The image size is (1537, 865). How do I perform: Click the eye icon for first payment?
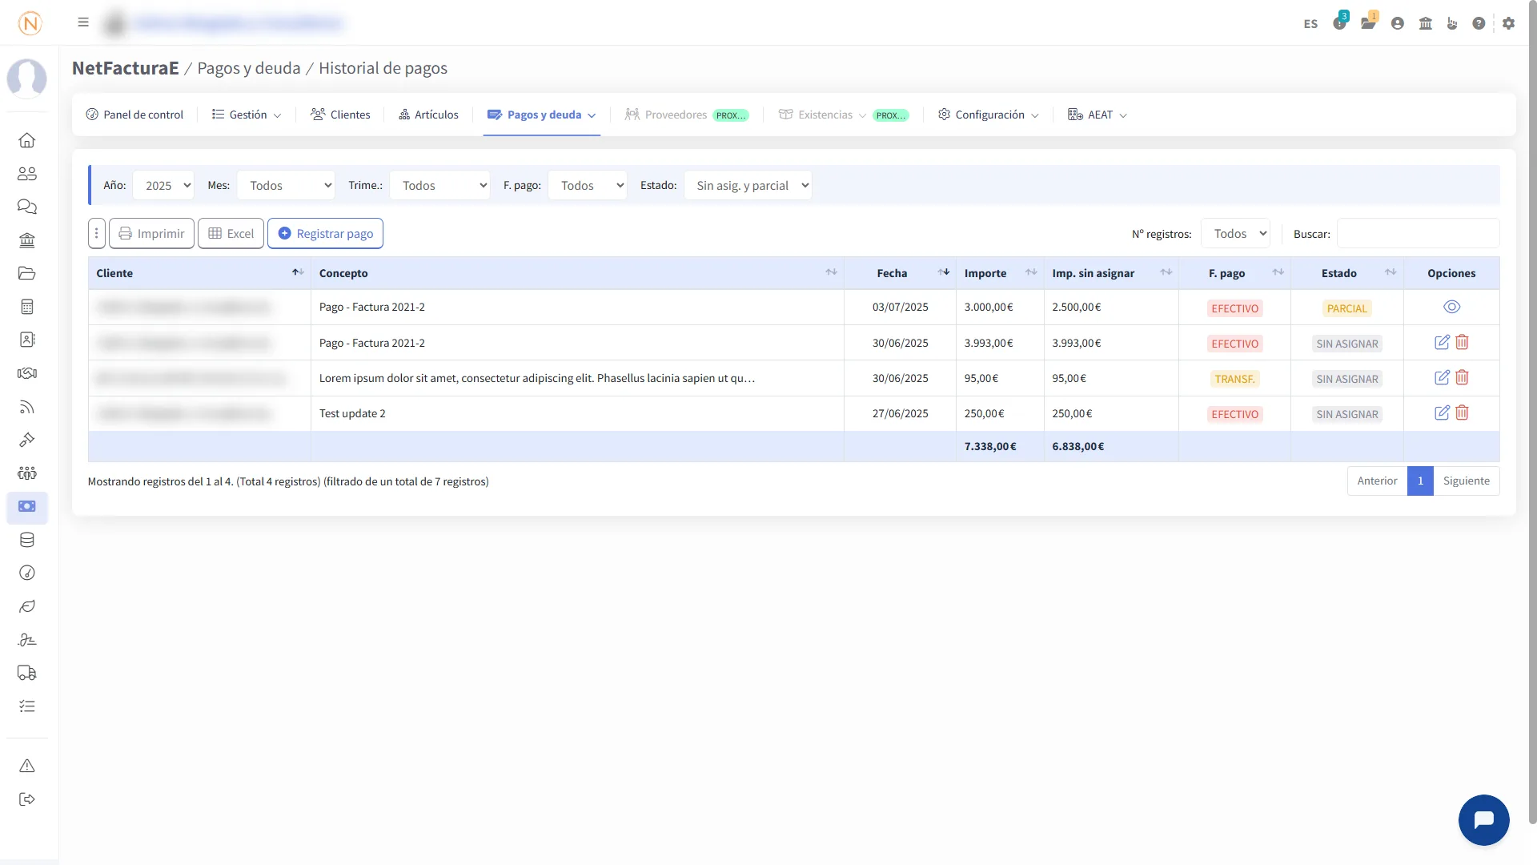click(1451, 307)
